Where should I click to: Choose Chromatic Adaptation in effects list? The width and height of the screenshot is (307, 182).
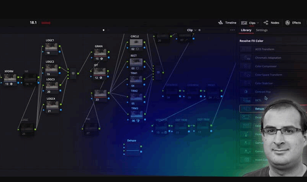[268, 58]
